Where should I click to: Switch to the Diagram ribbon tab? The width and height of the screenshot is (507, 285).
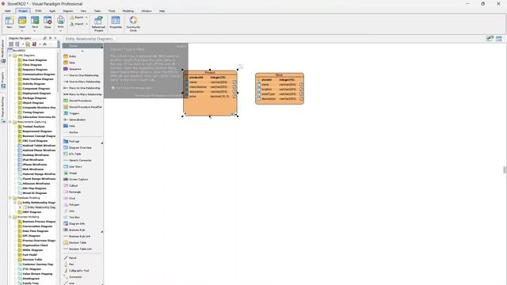coord(68,11)
